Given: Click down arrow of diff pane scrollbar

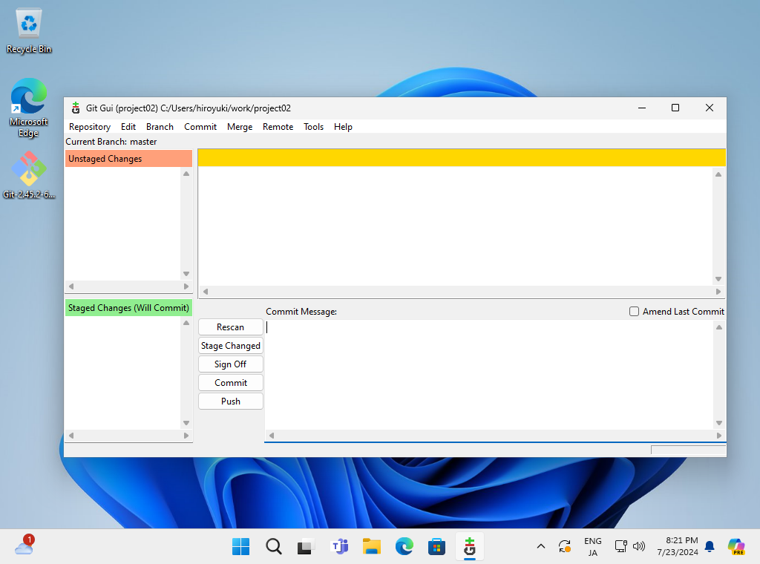Looking at the screenshot, I should point(718,279).
